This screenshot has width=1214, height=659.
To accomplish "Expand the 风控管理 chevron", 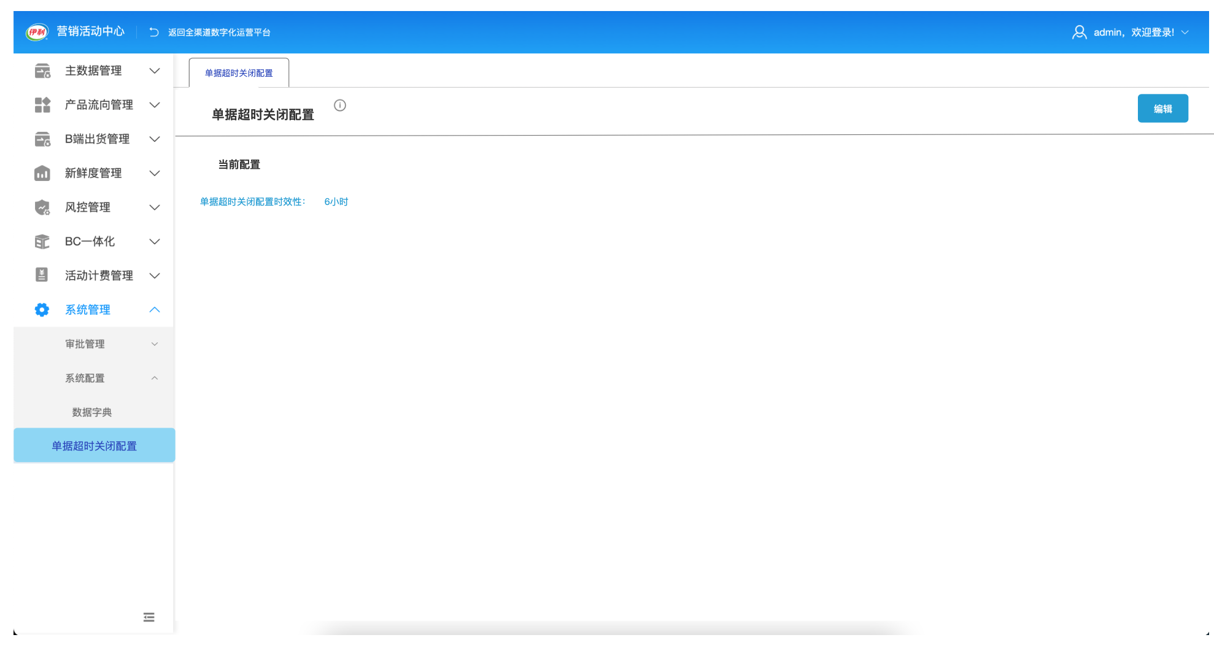I will (155, 207).
